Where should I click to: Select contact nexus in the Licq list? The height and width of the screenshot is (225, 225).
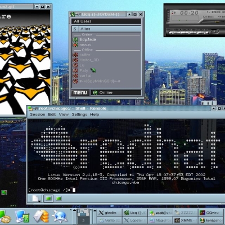85,45
